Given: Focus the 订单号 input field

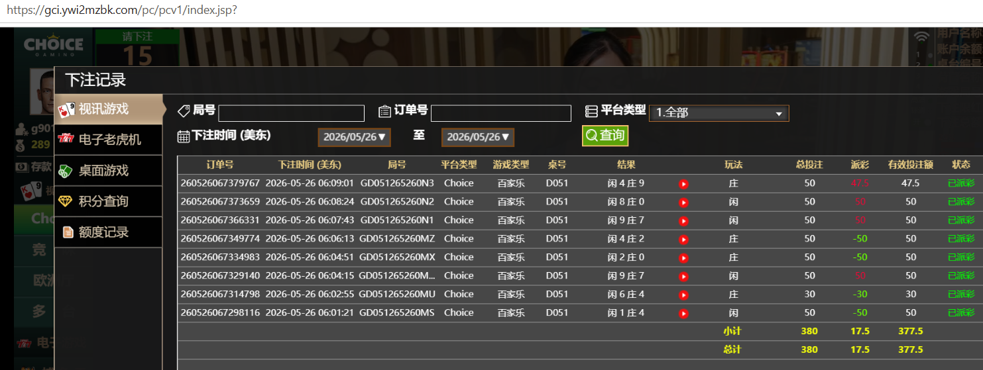Looking at the screenshot, I should pyautogui.click(x=501, y=113).
